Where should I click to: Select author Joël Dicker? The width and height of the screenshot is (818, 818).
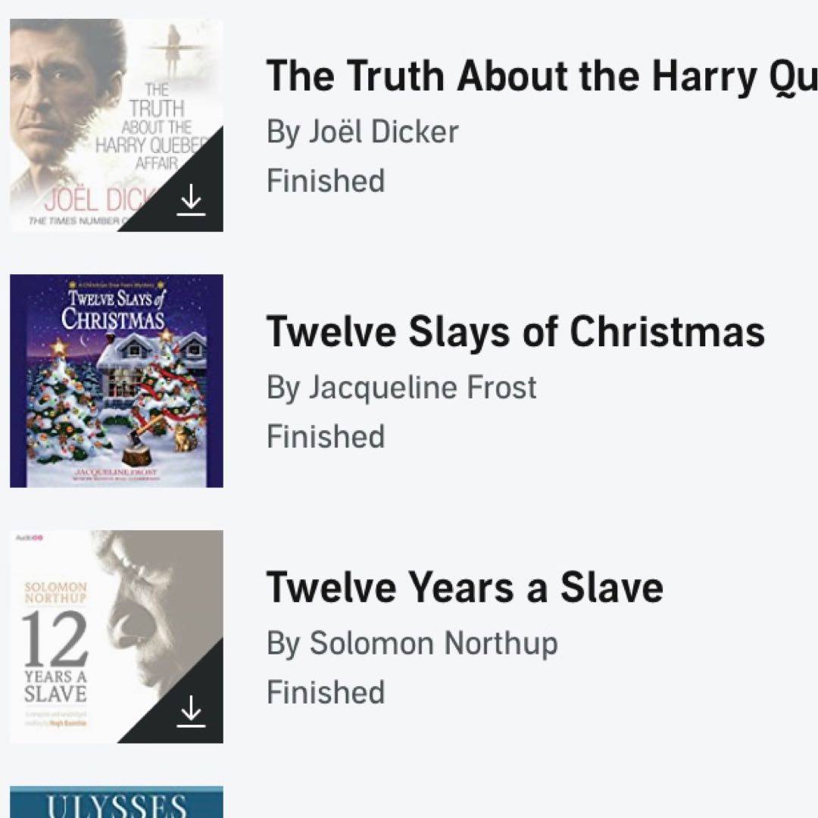click(362, 132)
